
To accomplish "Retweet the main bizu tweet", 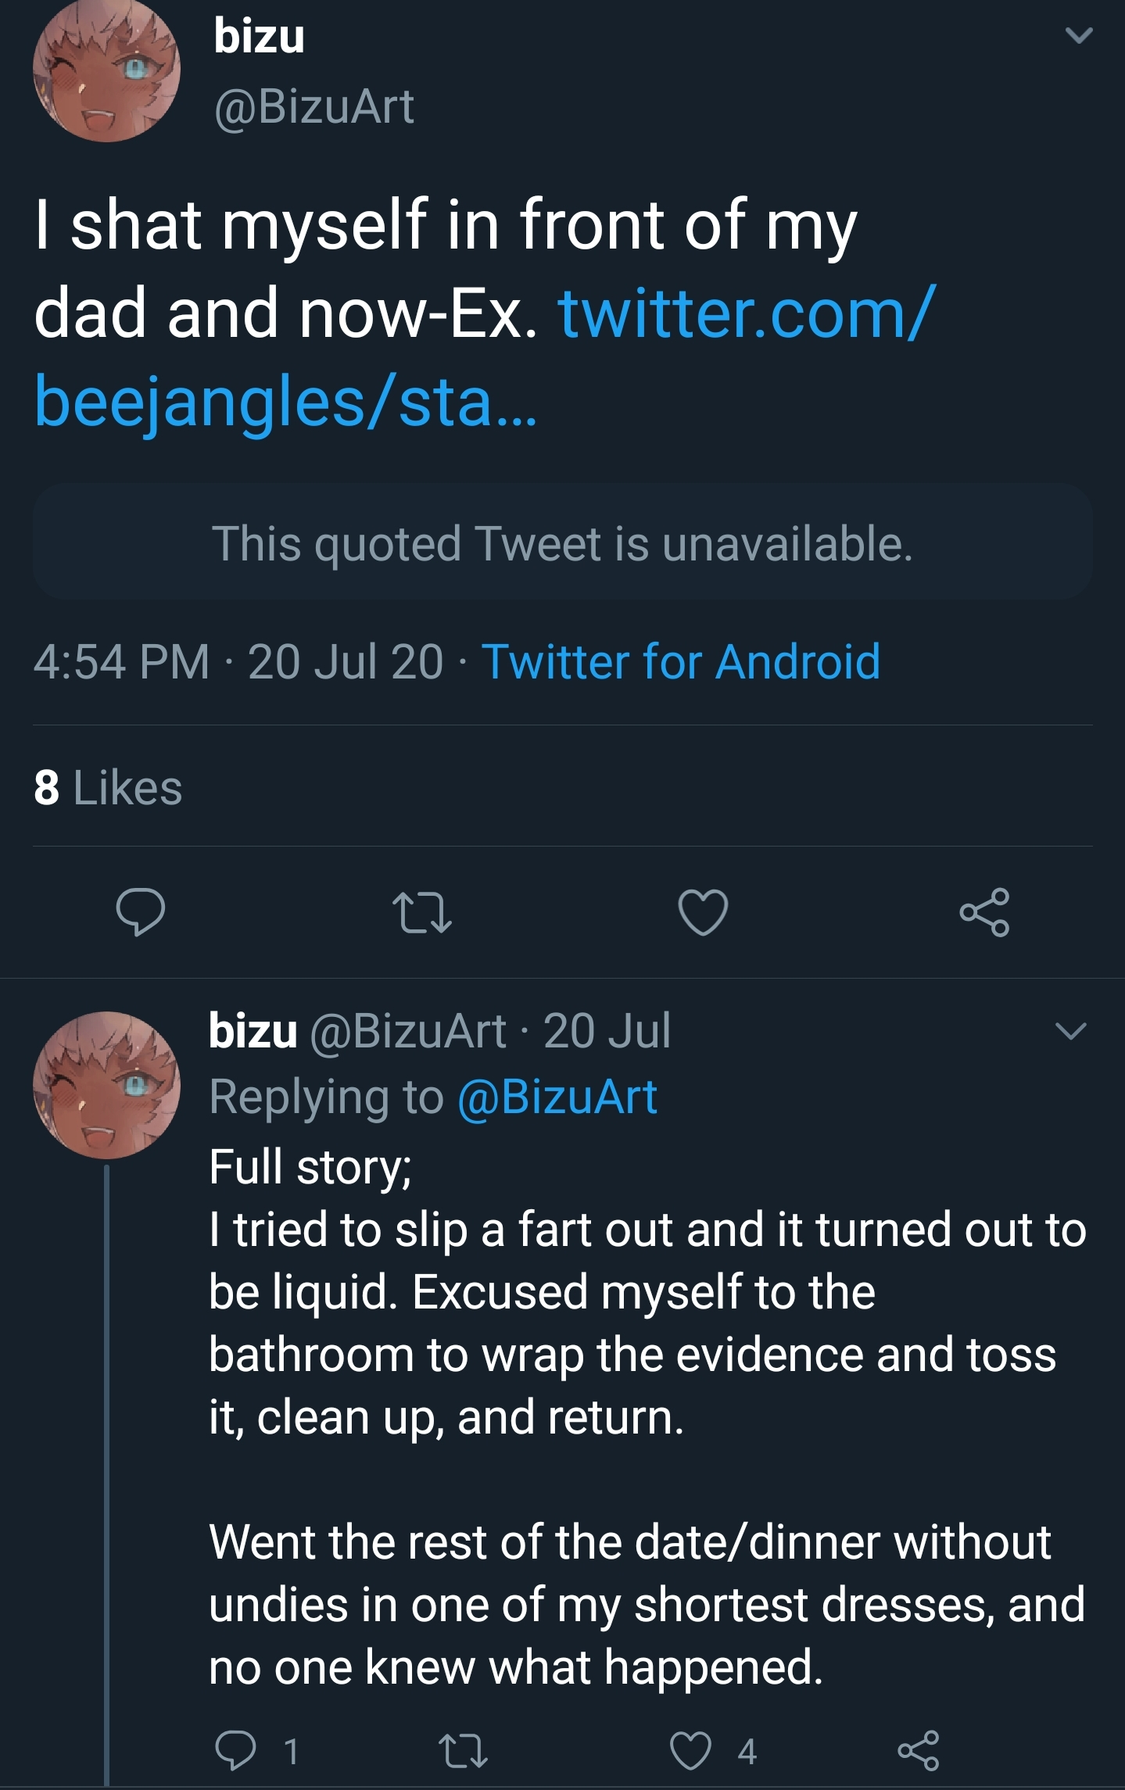I will coord(421,911).
